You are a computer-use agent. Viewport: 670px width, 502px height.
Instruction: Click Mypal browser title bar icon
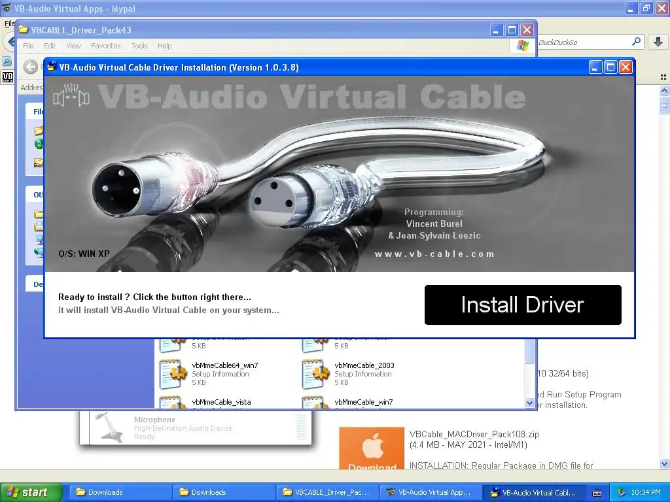point(6,8)
